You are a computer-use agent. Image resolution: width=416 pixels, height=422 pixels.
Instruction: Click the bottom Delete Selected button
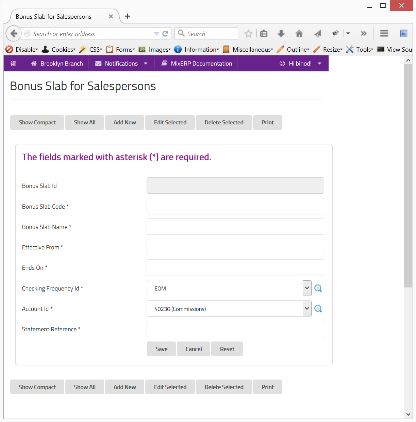pos(224,387)
